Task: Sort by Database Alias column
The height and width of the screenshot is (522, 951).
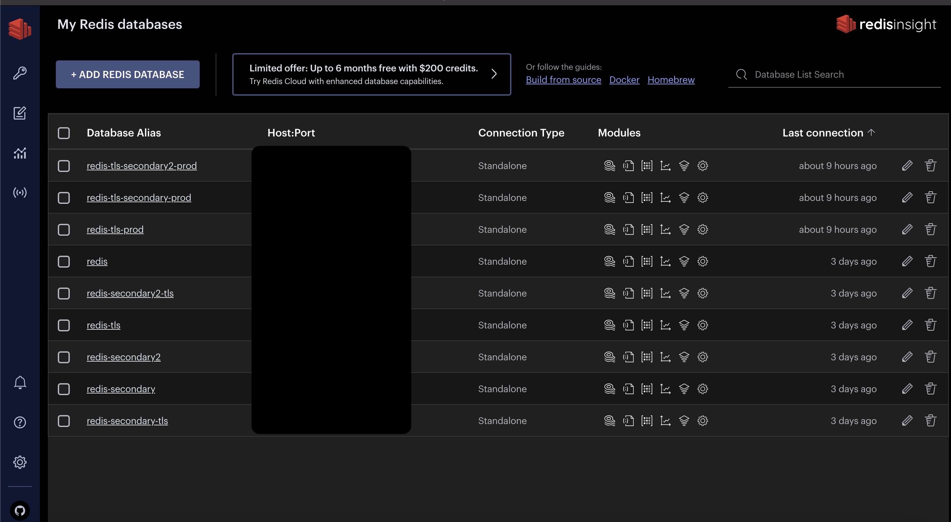Action: point(124,133)
